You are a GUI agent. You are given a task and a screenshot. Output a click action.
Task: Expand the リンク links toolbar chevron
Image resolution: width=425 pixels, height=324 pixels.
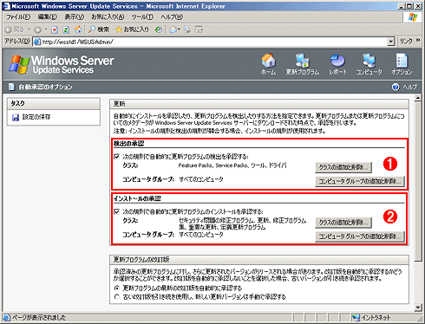418,41
